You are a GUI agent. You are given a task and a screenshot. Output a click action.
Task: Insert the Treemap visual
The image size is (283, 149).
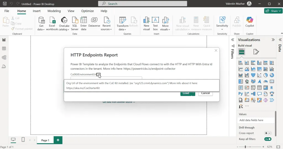[x=241, y=81]
